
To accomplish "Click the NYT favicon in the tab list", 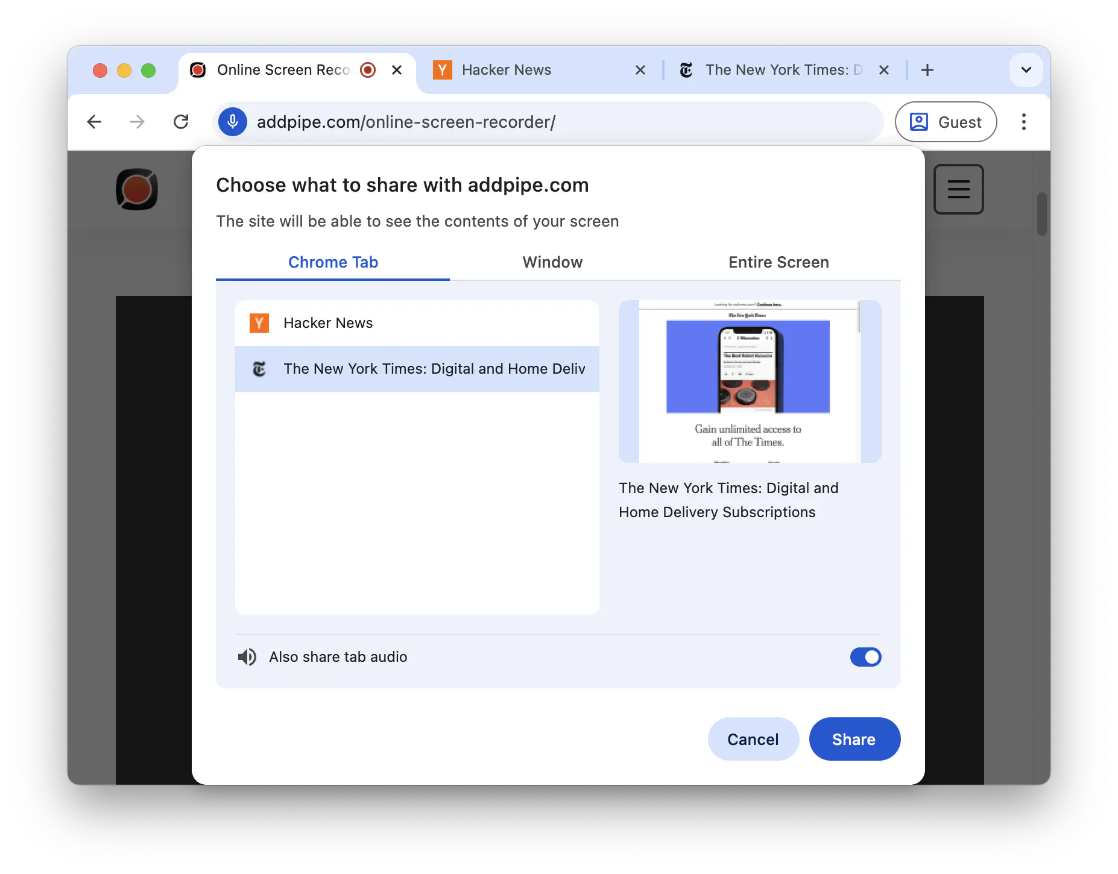I will click(x=259, y=369).
